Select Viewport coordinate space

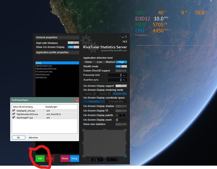click(94, 101)
